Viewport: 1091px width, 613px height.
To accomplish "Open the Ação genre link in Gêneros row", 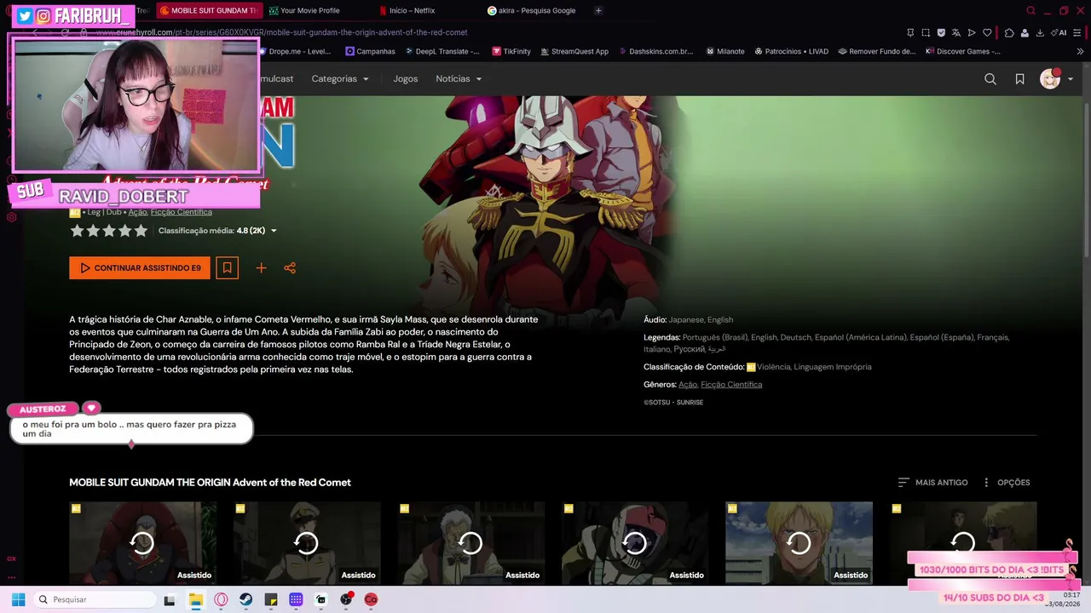I will [x=687, y=385].
